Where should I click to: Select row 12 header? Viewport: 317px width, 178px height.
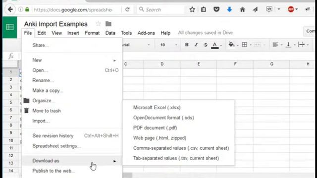[x=11, y=156]
